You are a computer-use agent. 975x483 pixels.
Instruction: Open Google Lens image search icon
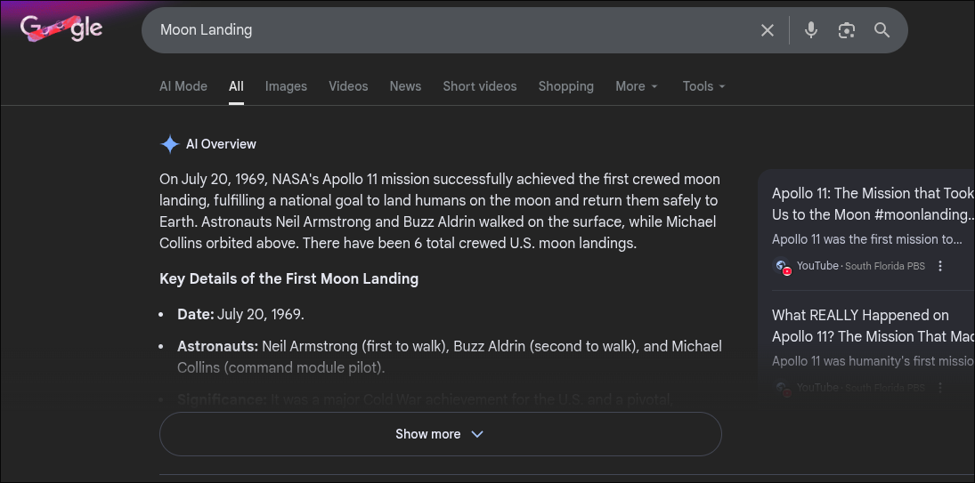coord(846,30)
